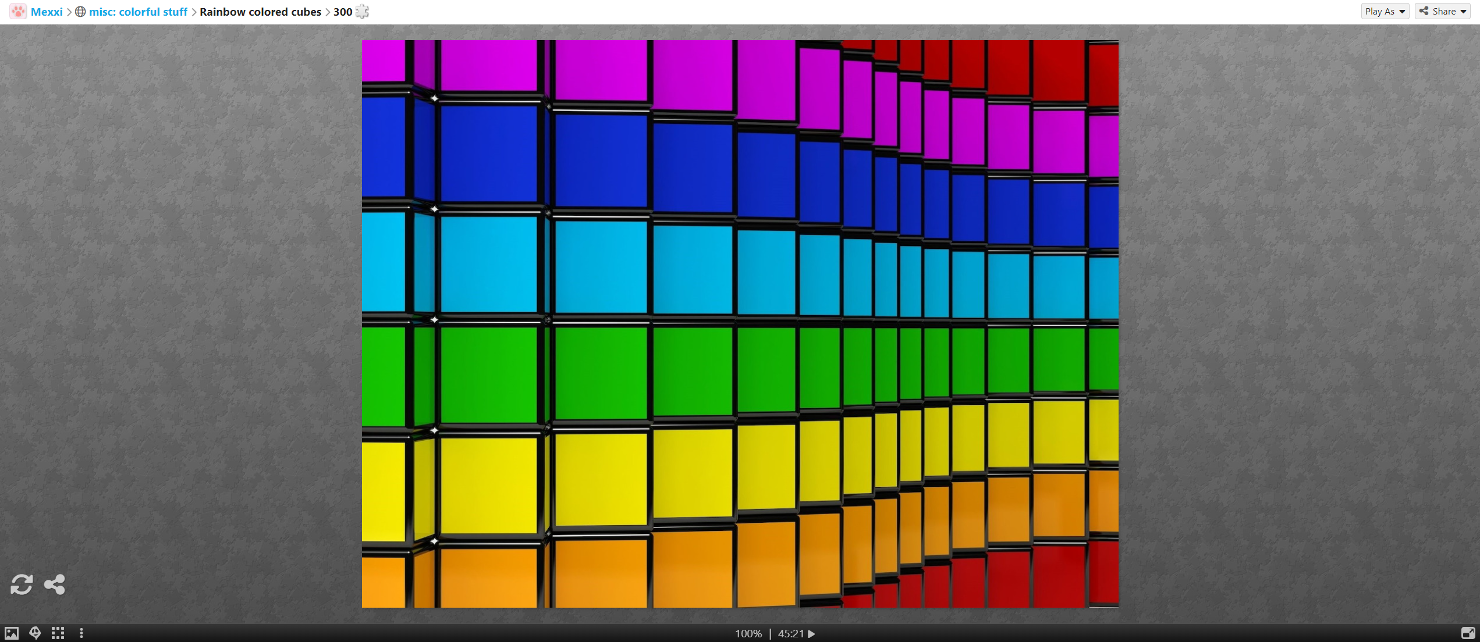Open the three-dot more options menu

pos(81,633)
